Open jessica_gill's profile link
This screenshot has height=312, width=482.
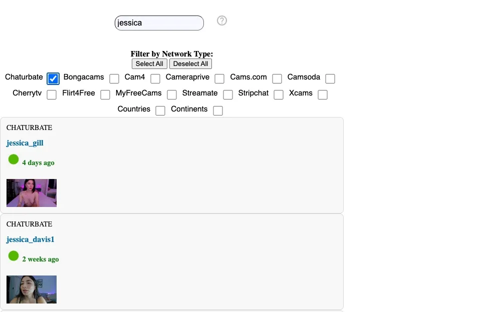tap(25, 143)
